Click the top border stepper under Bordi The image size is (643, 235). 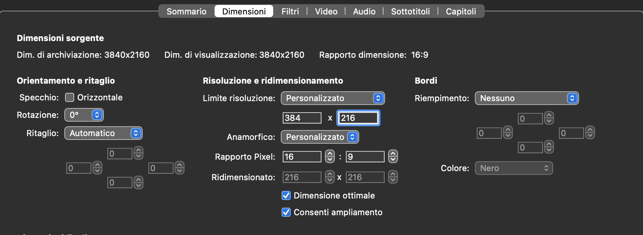(549, 118)
